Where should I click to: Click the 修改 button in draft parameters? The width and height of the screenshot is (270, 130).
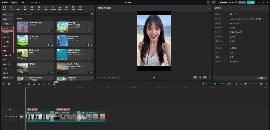262,78
